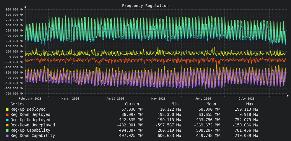Click the March 2026 axis label
The image size is (291, 141).
tap(70, 98)
